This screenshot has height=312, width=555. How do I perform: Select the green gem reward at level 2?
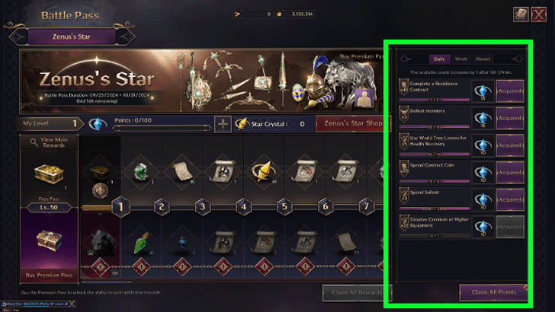[141, 172]
